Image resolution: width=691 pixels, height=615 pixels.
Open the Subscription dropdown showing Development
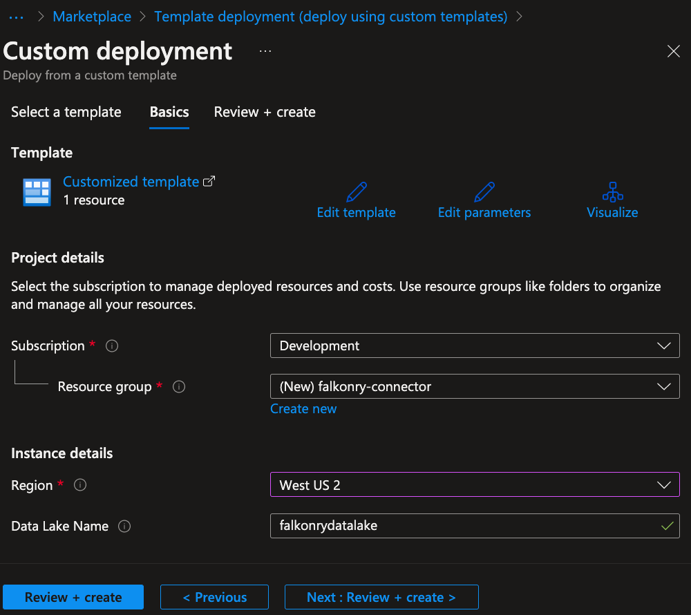click(475, 346)
